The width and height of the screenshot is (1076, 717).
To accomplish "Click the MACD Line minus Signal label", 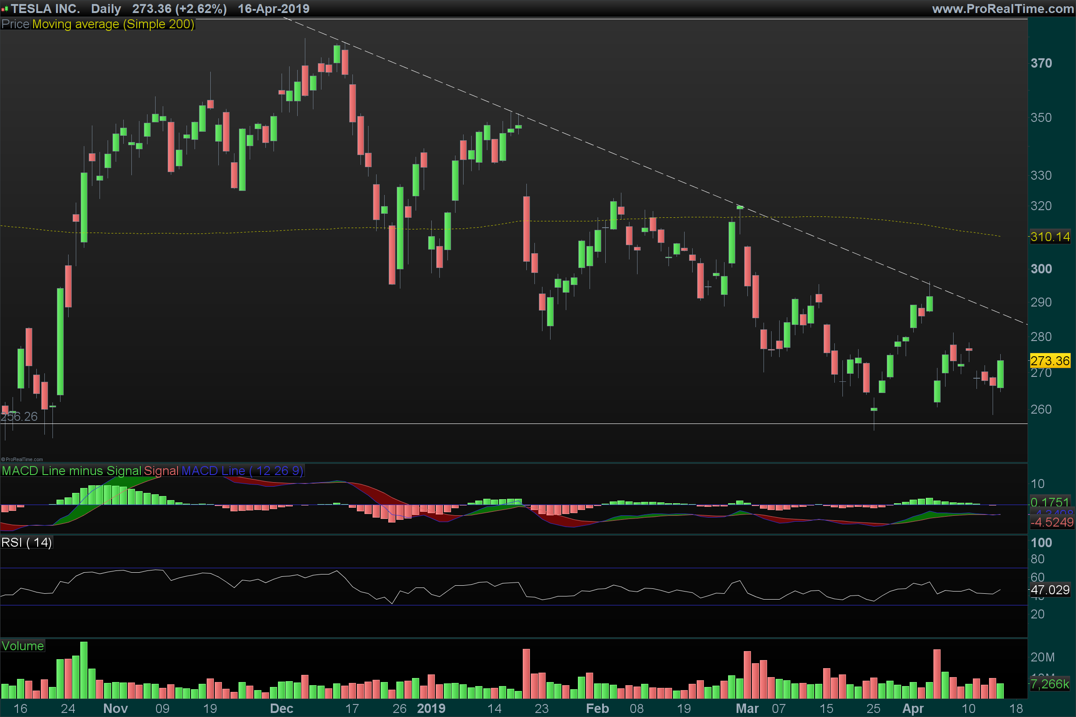I will tap(71, 471).
